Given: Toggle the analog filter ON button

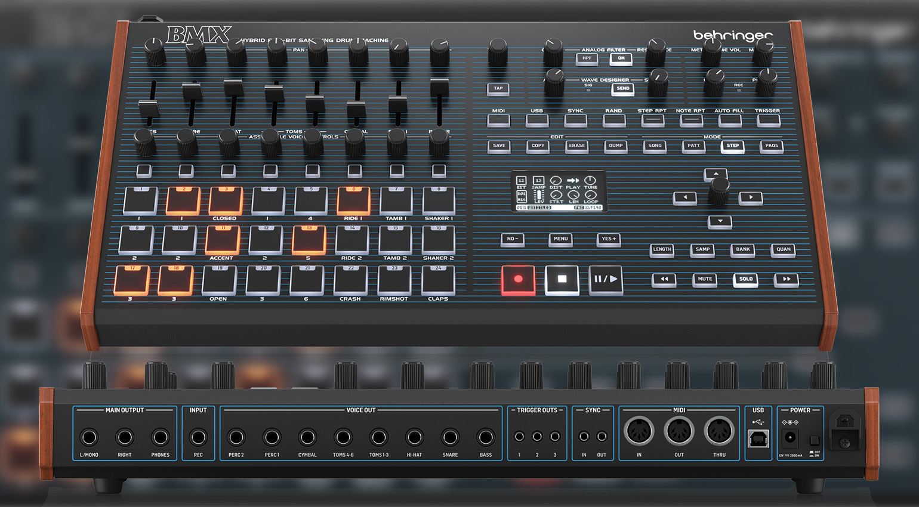Looking at the screenshot, I should pos(621,58).
